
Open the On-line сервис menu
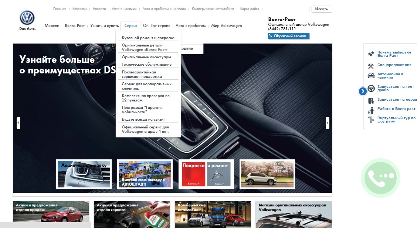[156, 26]
